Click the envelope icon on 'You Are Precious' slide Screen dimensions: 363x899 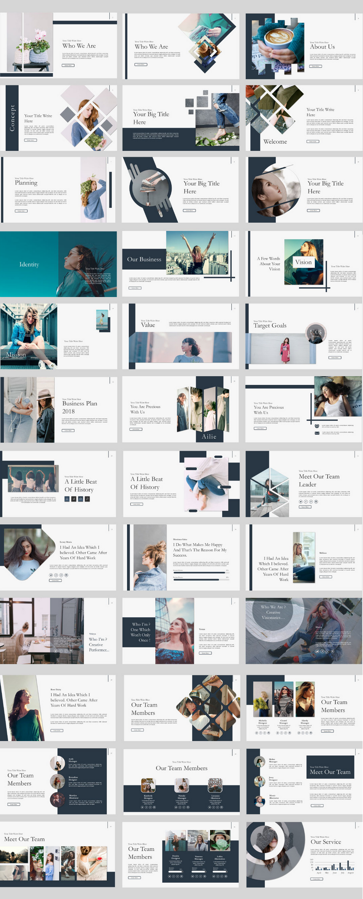317,433
